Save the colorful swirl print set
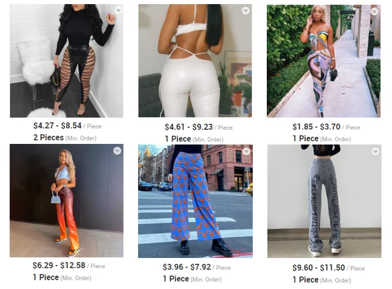Viewport: 392px width, 289px height. coord(374,11)
